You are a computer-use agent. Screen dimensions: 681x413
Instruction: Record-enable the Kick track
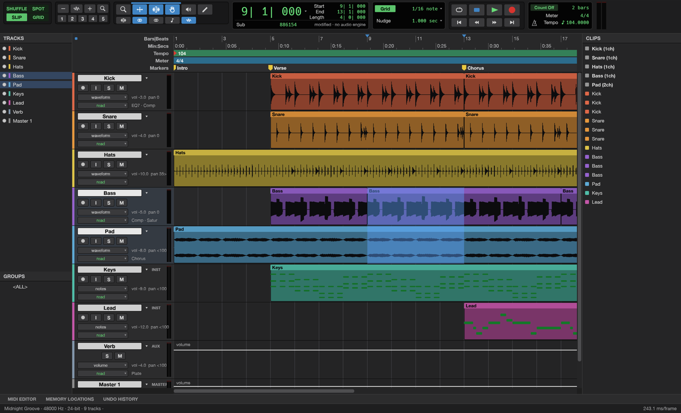(83, 88)
